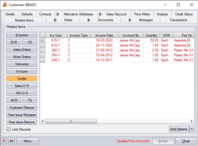Select row indicator arrow for invoice 615/1
The image size is (198, 146).
click(42, 40)
